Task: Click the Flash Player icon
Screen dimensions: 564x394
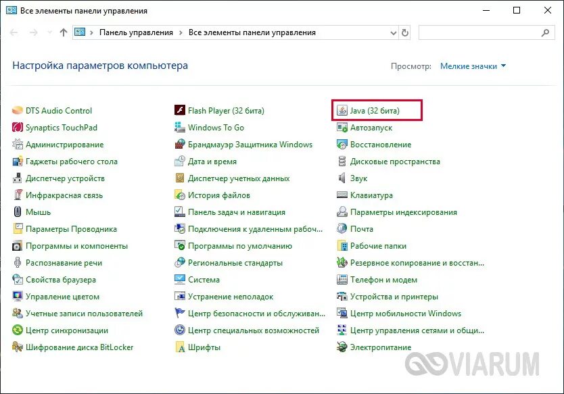Action: click(x=179, y=110)
